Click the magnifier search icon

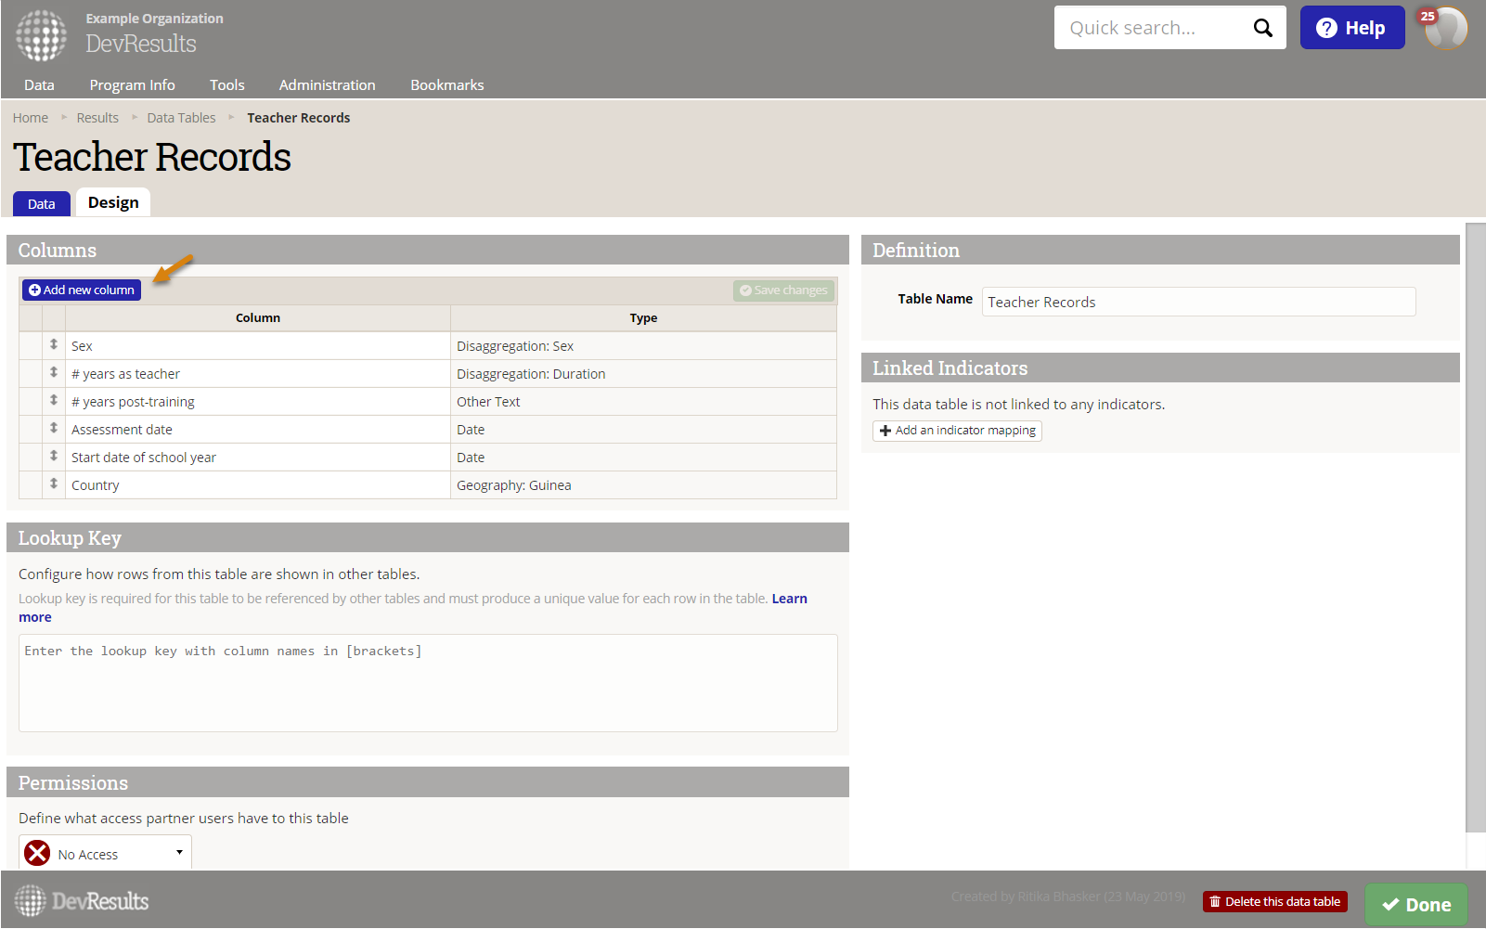point(1262,28)
